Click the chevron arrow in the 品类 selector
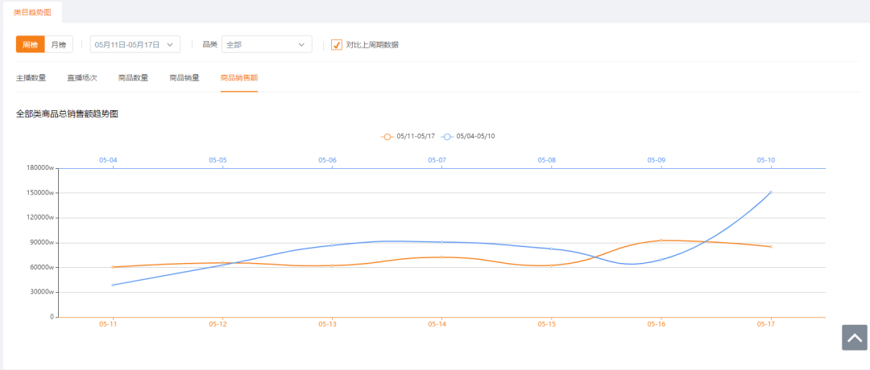The height and width of the screenshot is (370, 870). [x=302, y=45]
